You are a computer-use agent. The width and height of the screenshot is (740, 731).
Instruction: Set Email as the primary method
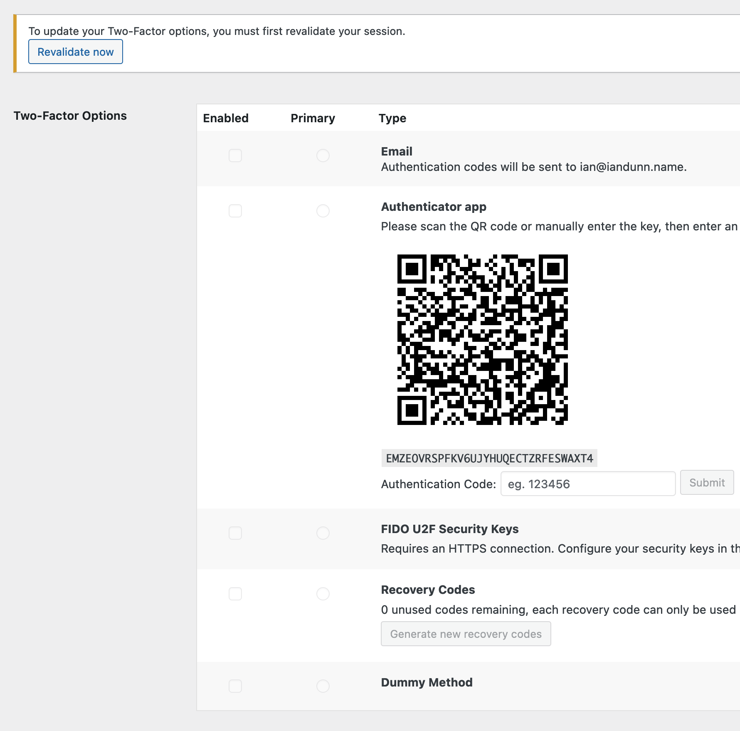323,156
